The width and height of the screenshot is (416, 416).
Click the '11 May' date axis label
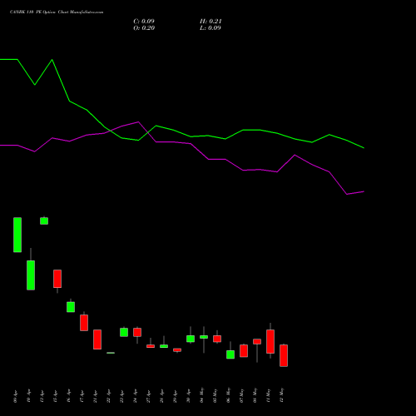268,395
